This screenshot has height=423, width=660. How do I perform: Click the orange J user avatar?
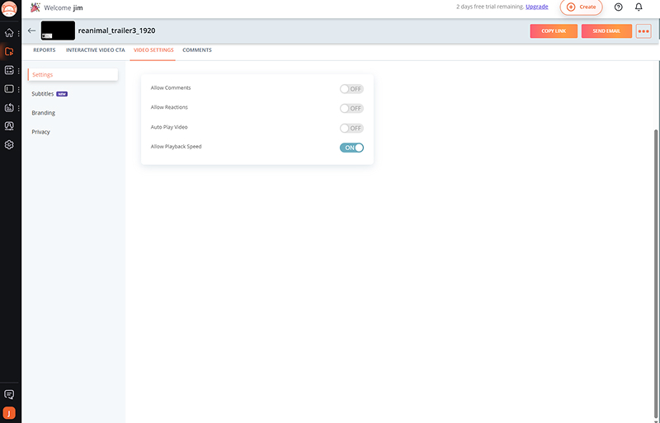click(9, 413)
